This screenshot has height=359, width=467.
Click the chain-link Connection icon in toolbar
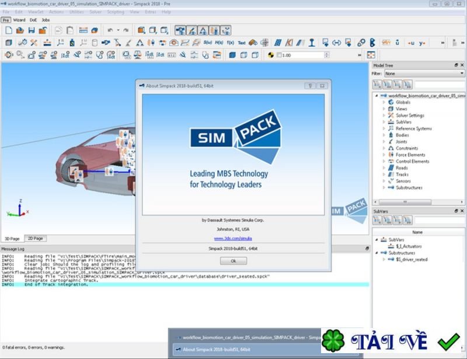(x=361, y=43)
